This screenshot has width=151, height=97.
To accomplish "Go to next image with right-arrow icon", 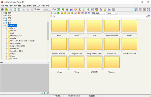I will (19, 9).
